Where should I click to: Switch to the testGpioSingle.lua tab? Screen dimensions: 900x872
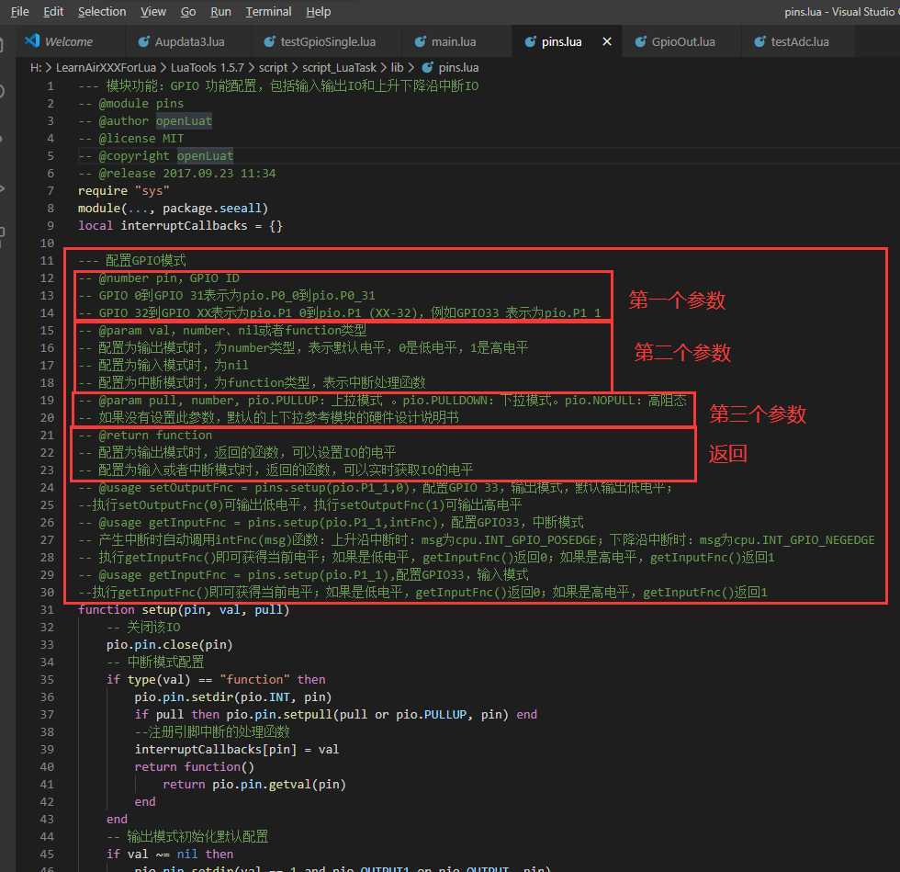[x=328, y=41]
